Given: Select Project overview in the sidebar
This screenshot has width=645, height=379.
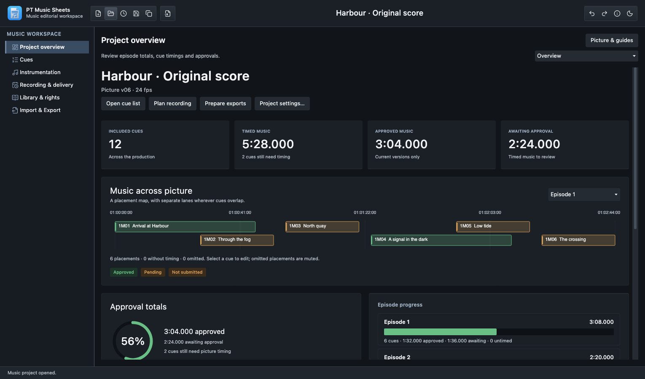Looking at the screenshot, I should coord(47,47).
